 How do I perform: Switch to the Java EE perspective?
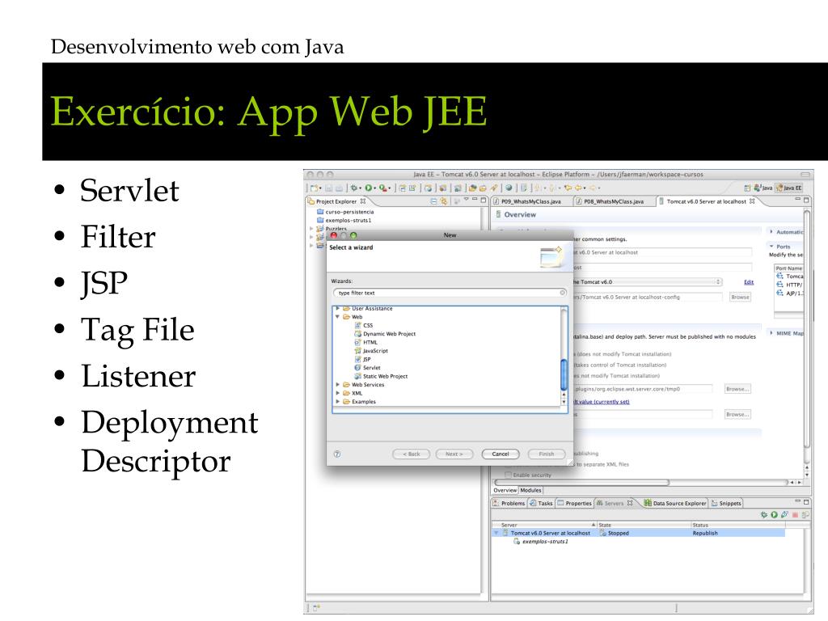click(x=789, y=188)
